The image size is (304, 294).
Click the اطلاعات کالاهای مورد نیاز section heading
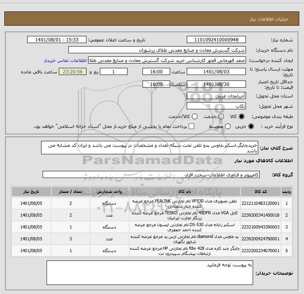(x=264, y=161)
